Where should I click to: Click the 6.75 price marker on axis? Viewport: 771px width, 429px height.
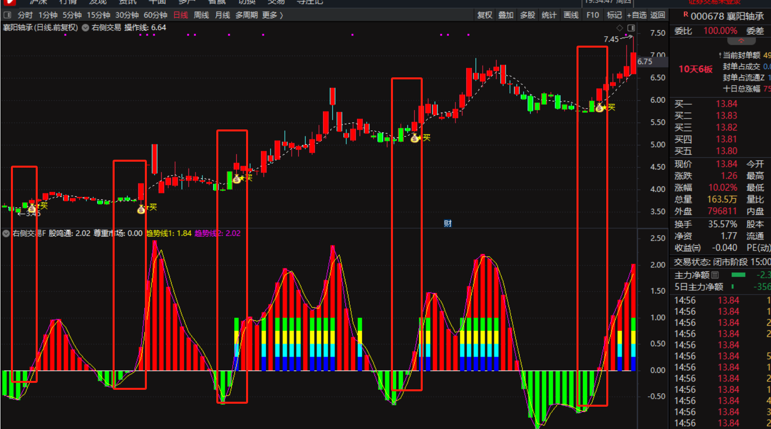(645, 61)
